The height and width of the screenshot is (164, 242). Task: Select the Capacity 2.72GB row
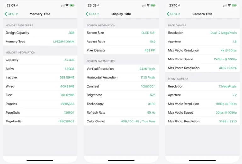[40, 60]
